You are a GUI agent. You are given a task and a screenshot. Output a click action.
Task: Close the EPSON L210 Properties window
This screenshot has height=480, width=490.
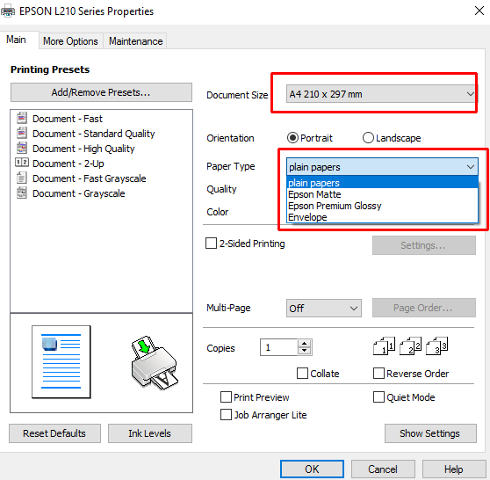pyautogui.click(x=479, y=11)
